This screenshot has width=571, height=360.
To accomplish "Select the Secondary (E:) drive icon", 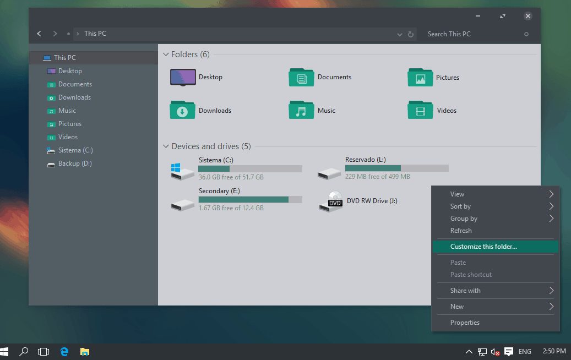I will click(182, 205).
